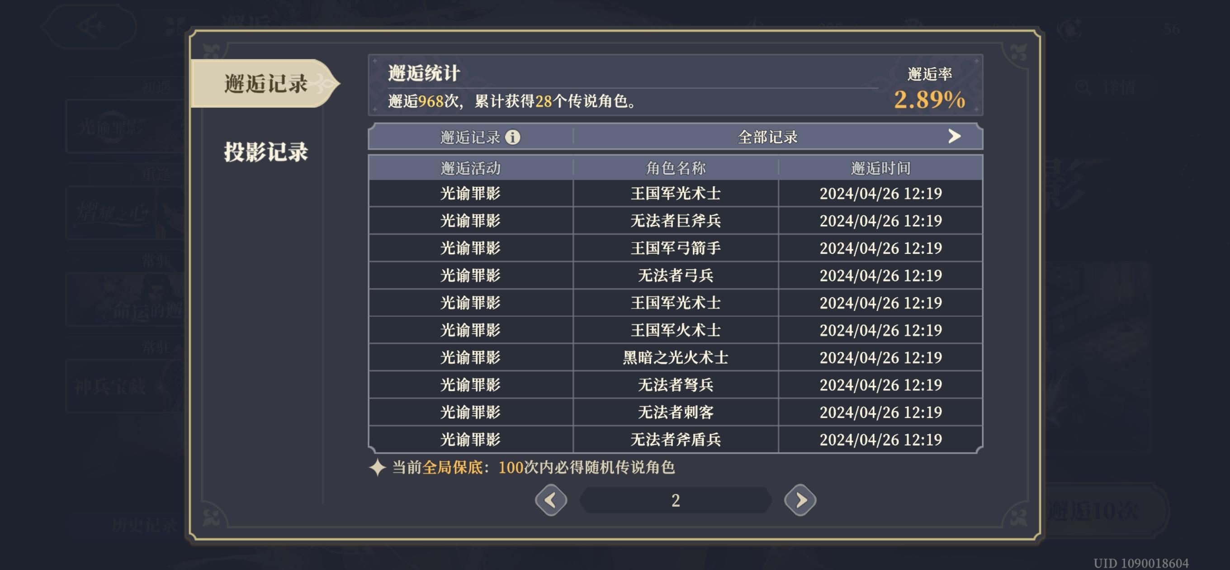
Task: Click the 邂逅活动 column header
Action: tap(470, 168)
